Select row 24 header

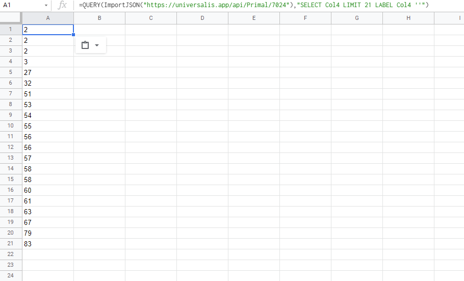pos(11,276)
